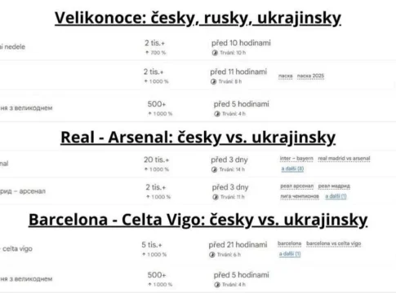Click the clock icon beside 'Trvání: 11 h'

click(216, 197)
